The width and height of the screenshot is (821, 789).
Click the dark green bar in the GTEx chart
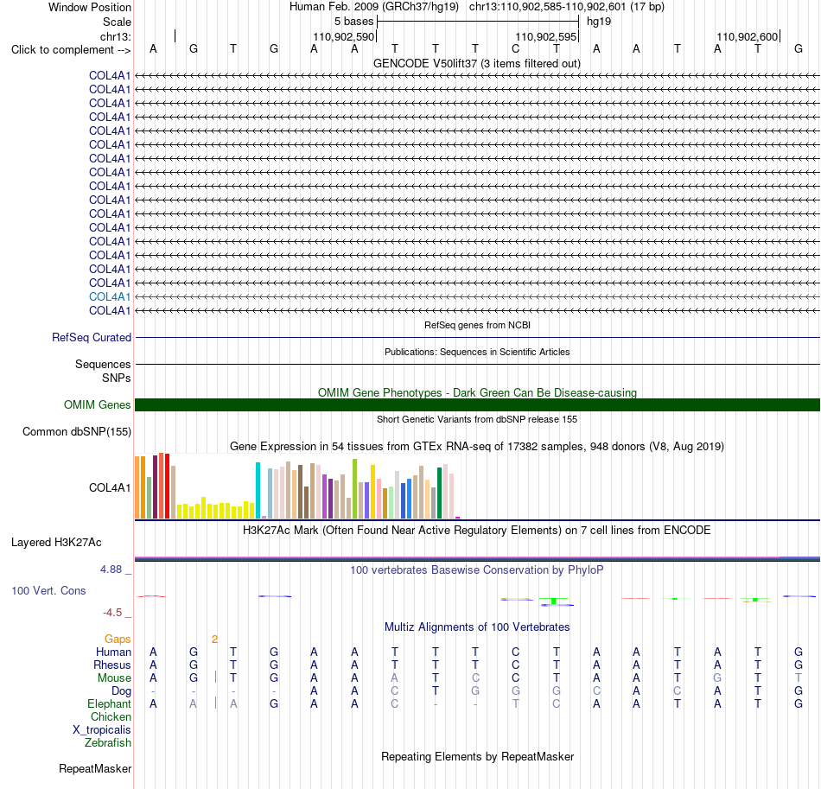[439, 493]
